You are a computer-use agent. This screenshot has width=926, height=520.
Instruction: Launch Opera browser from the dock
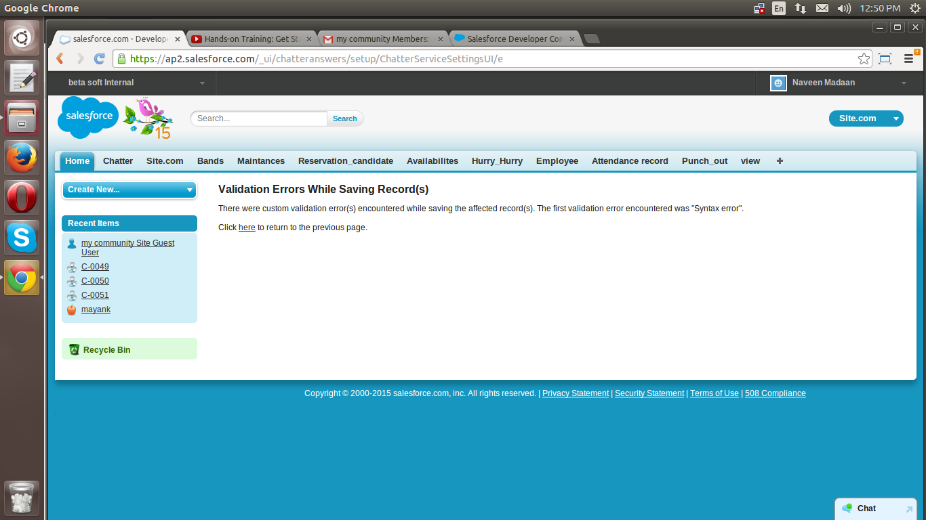(22, 198)
